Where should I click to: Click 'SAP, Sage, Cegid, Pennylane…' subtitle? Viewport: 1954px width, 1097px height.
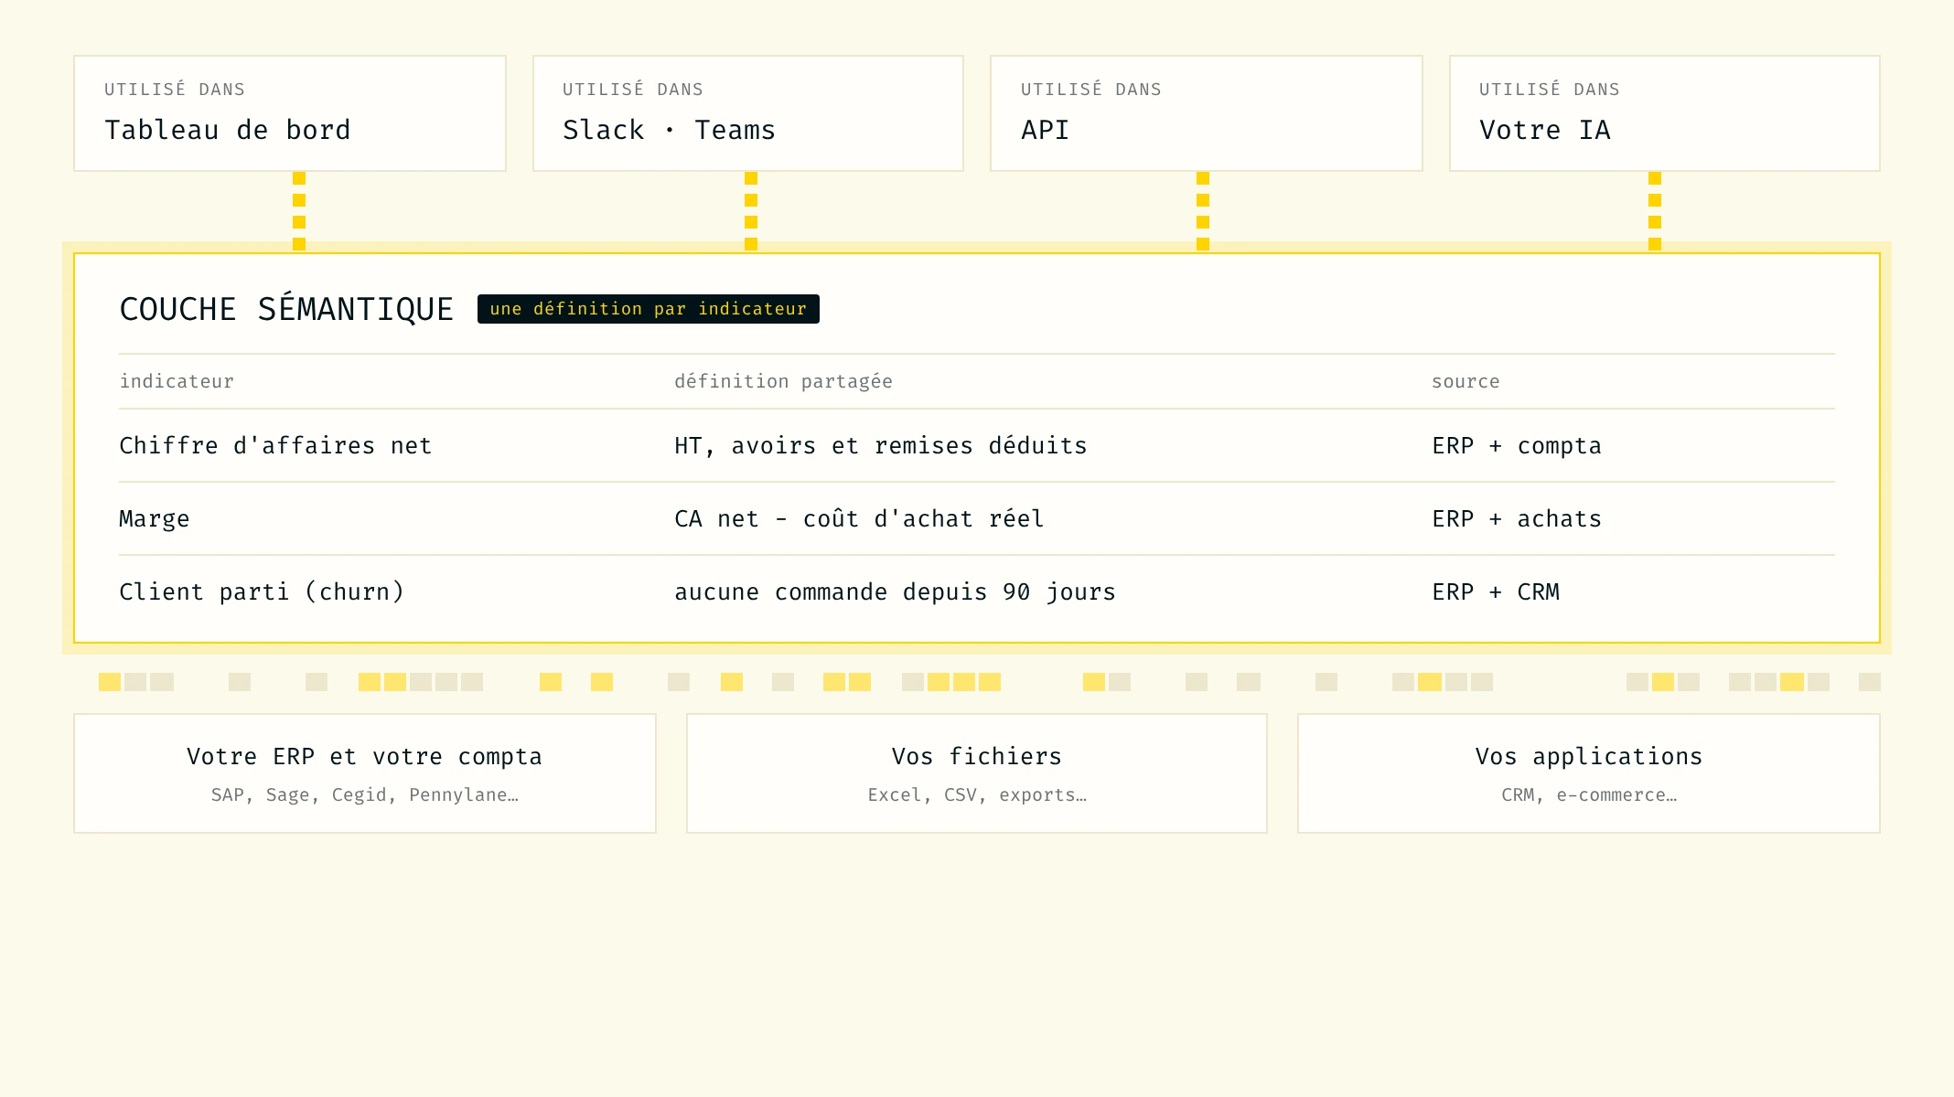[x=365, y=794]
